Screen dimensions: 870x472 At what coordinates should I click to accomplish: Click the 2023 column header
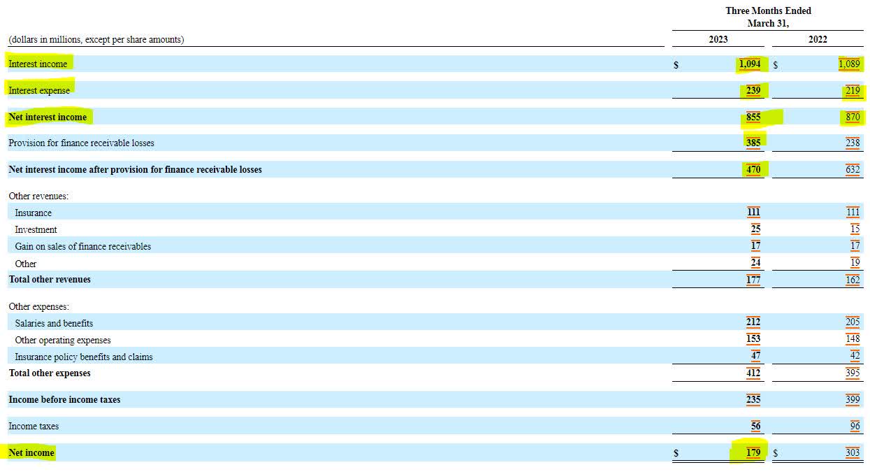(x=718, y=39)
